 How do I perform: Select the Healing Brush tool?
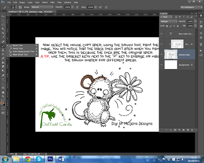[x=3, y=42]
